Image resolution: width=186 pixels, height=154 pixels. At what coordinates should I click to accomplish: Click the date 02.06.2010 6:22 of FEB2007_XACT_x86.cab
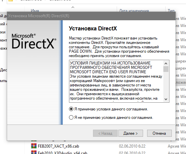[x=132, y=146]
